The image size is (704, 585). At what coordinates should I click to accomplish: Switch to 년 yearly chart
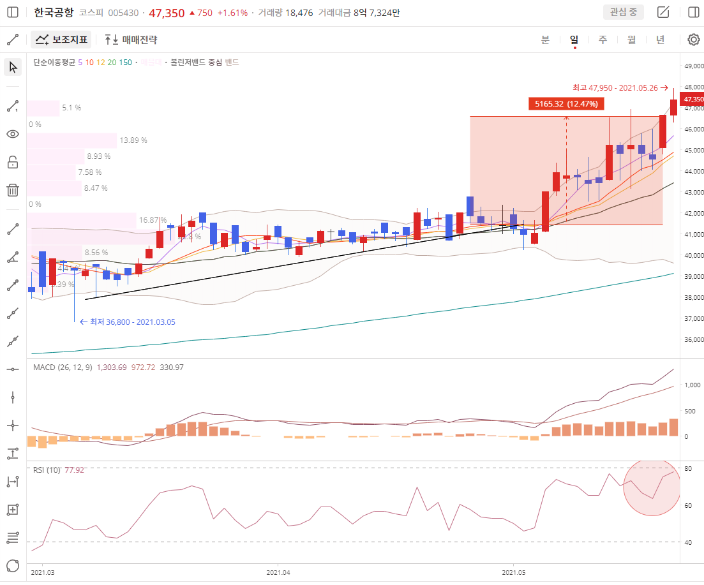(660, 40)
